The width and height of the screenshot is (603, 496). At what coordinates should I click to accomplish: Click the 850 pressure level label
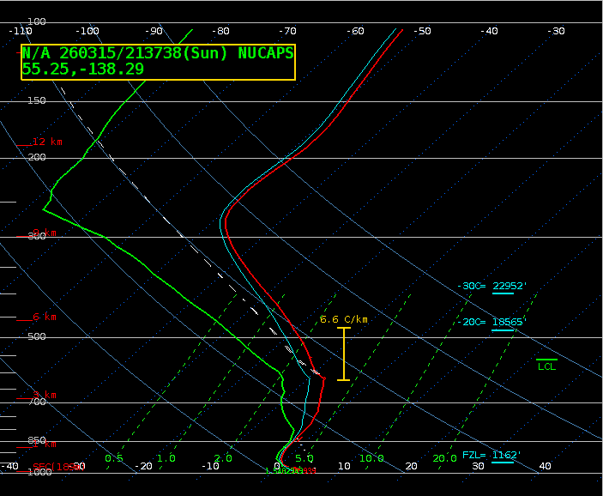tap(36, 440)
